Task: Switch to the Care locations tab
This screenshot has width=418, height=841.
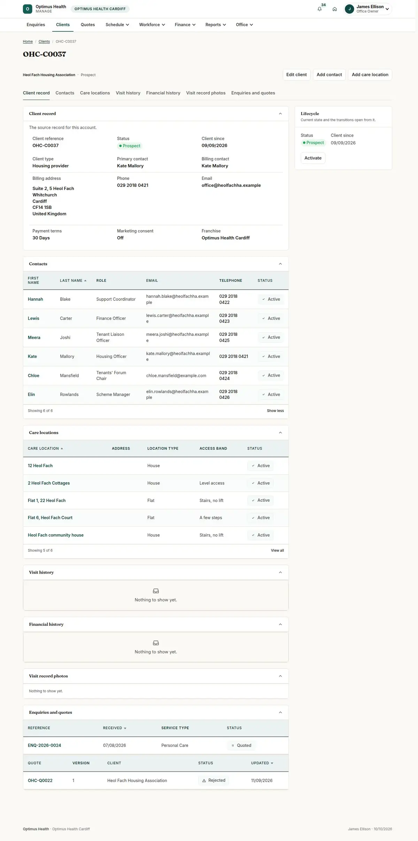Action: [95, 93]
